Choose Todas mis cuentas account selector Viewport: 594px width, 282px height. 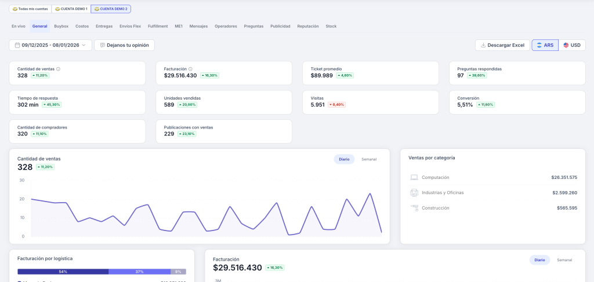click(30, 9)
